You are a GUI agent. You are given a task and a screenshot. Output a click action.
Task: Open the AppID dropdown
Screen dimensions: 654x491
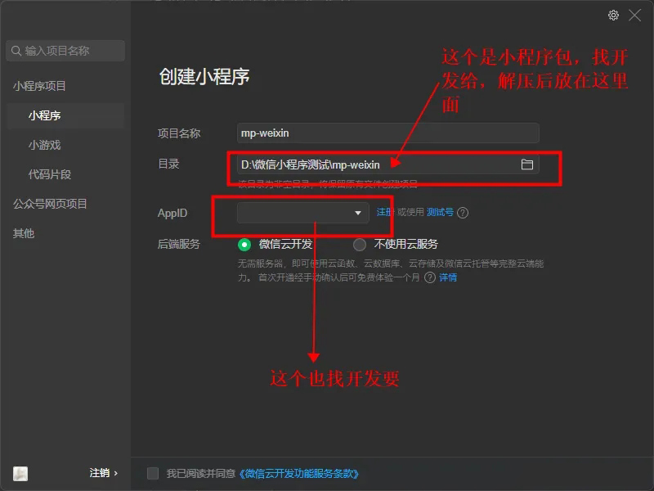302,213
